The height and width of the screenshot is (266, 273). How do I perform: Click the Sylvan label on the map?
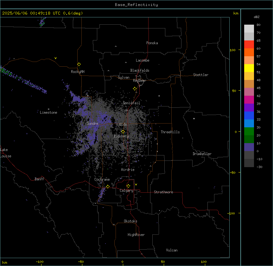tap(124, 77)
